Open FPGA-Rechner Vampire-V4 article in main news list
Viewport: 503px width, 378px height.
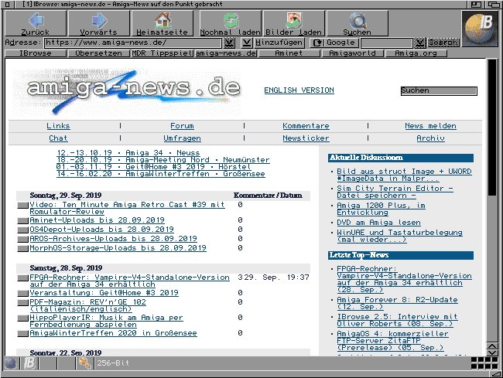(x=129, y=281)
